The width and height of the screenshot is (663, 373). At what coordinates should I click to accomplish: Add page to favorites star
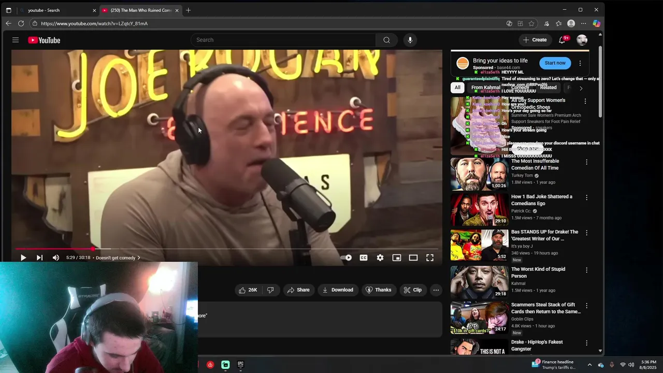pyautogui.click(x=531, y=23)
